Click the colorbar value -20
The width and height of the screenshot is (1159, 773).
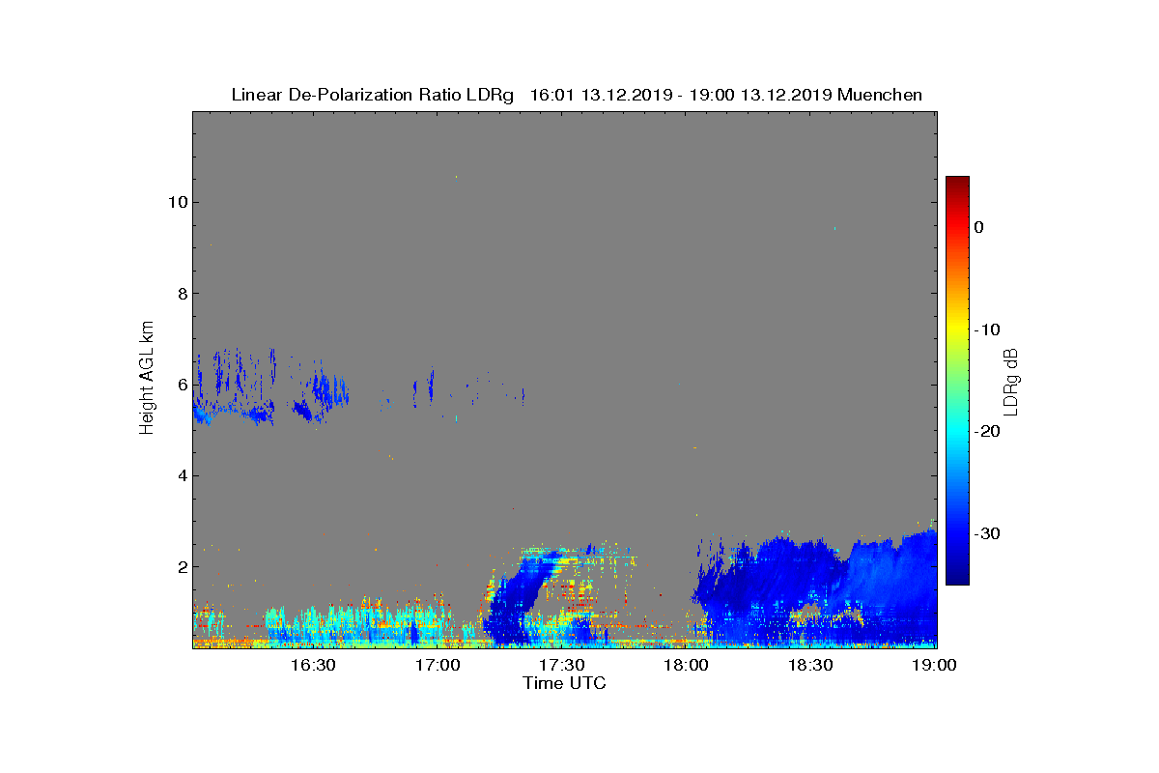coord(986,431)
